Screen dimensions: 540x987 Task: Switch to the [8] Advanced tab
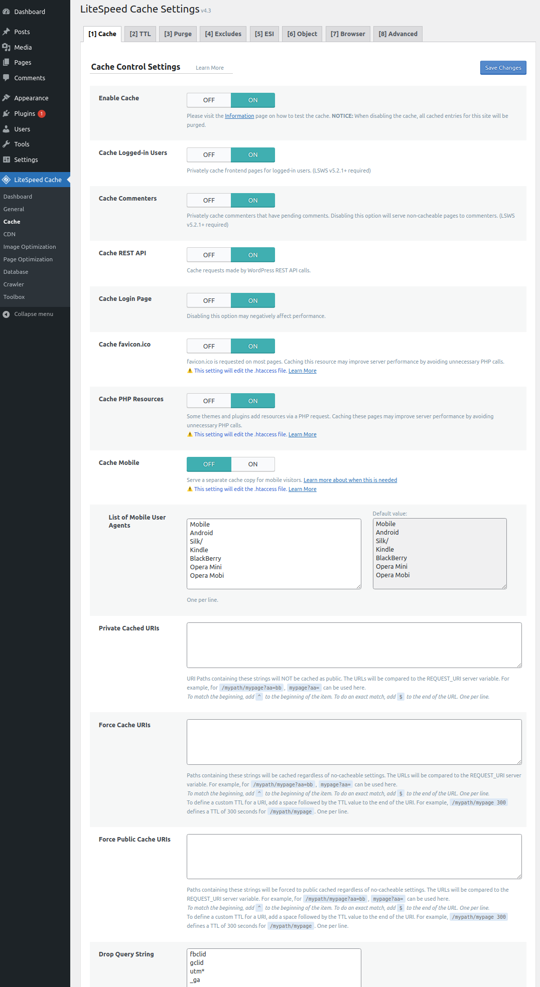(x=398, y=34)
